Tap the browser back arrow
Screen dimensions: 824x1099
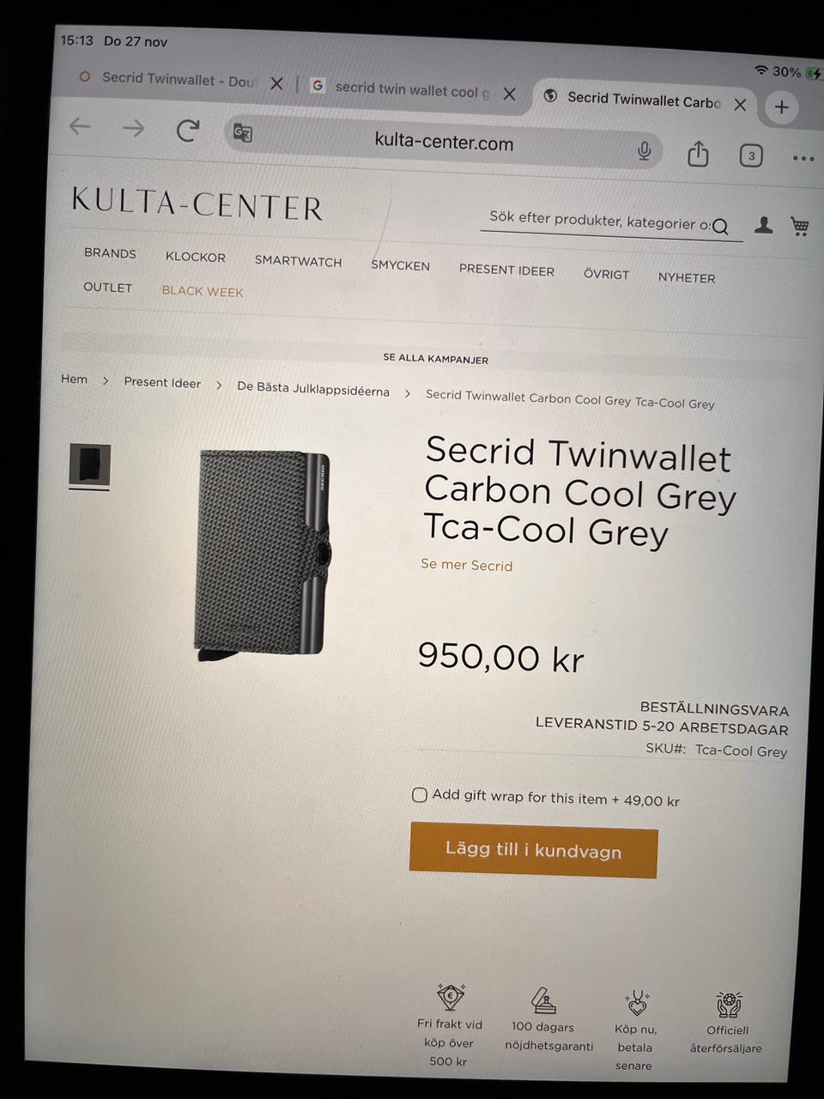tap(80, 126)
